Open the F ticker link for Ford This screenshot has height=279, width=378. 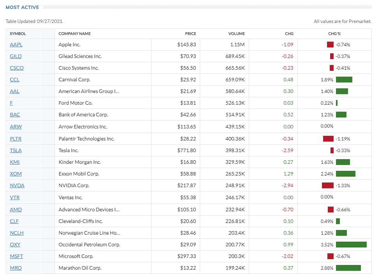click(x=11, y=103)
